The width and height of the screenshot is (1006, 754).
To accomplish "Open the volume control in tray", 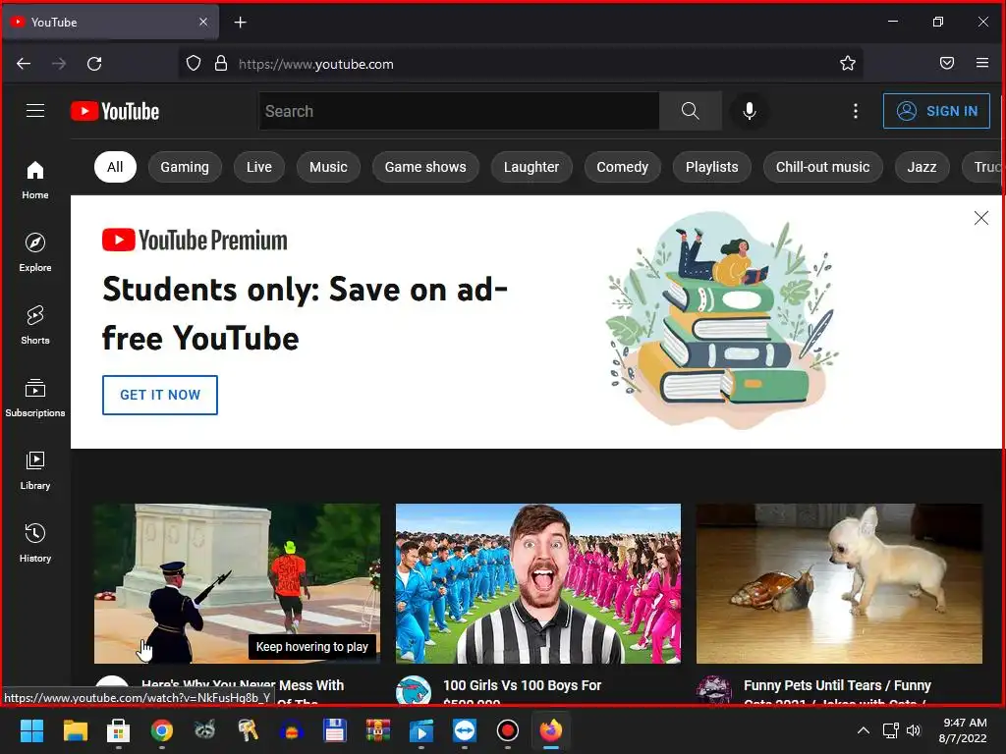I will point(914,730).
